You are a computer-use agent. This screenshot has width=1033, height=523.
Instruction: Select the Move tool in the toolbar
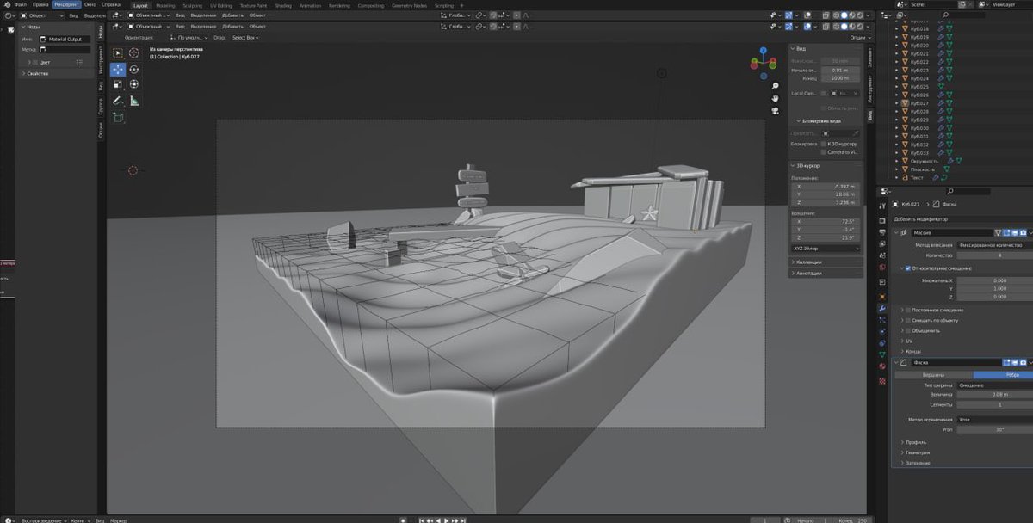[x=118, y=70]
